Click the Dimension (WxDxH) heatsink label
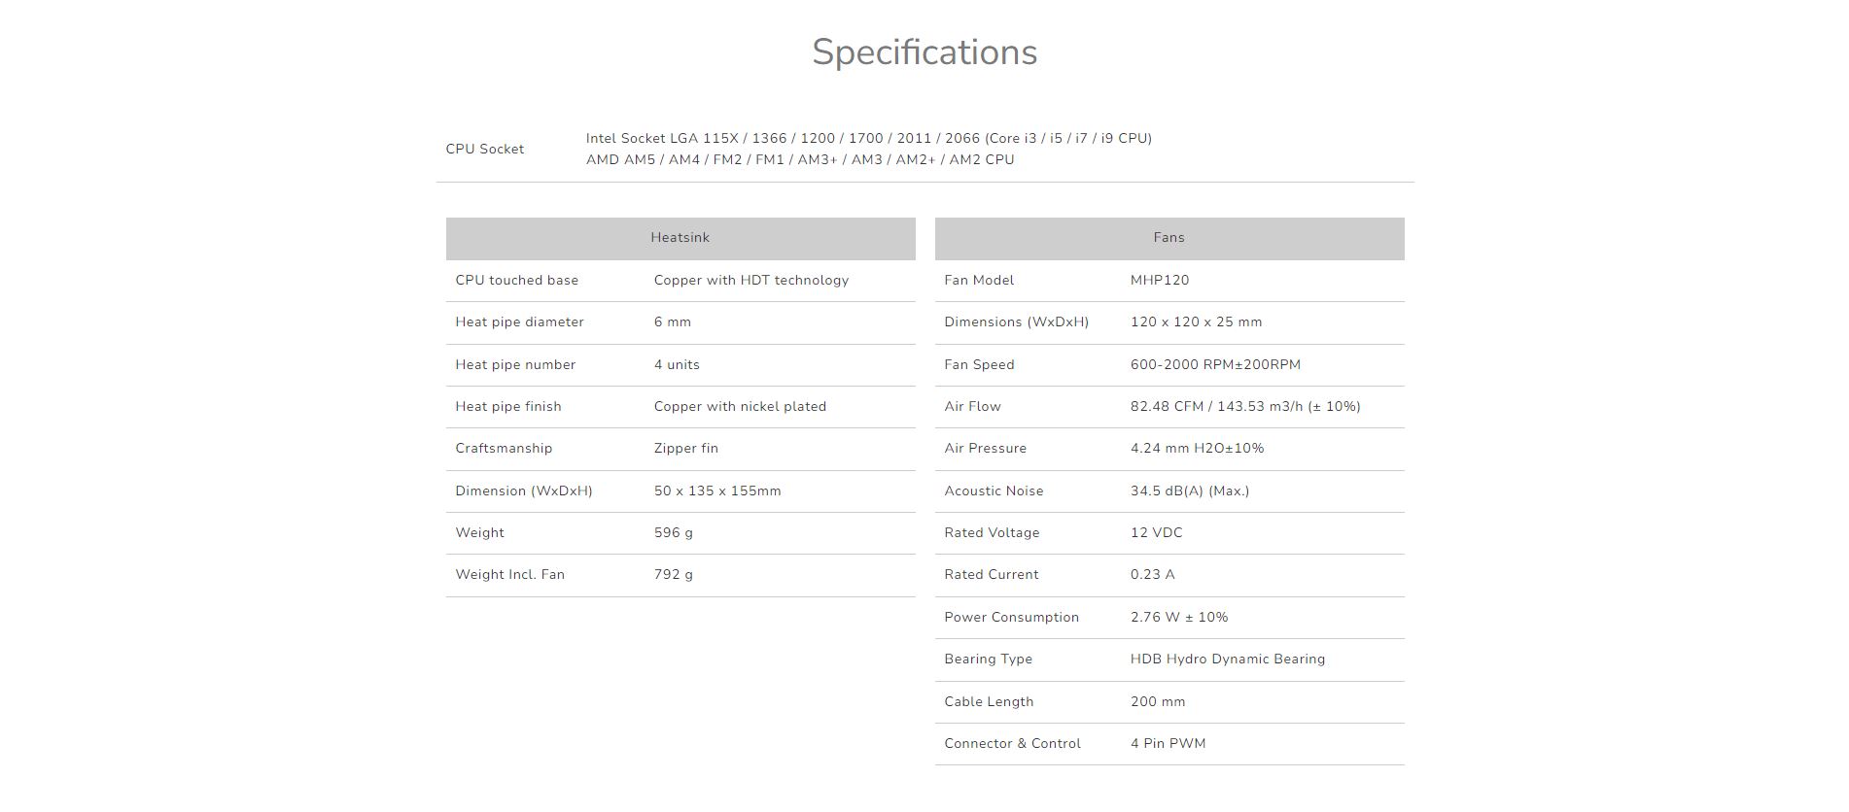Screen dimensions: 1849x812 pyautogui.click(x=523, y=491)
